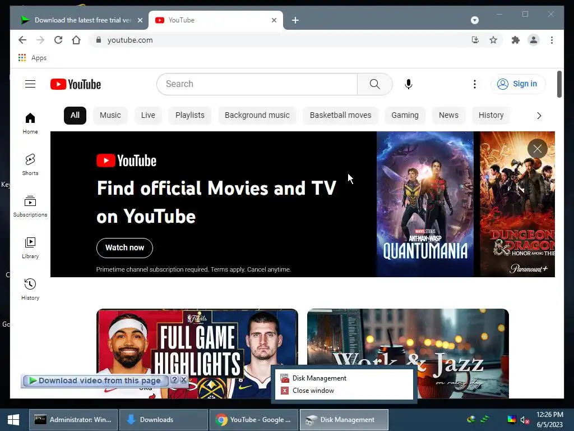Open Subscriptions in sidebar
Screen dimensions: 574x431
tap(30, 207)
